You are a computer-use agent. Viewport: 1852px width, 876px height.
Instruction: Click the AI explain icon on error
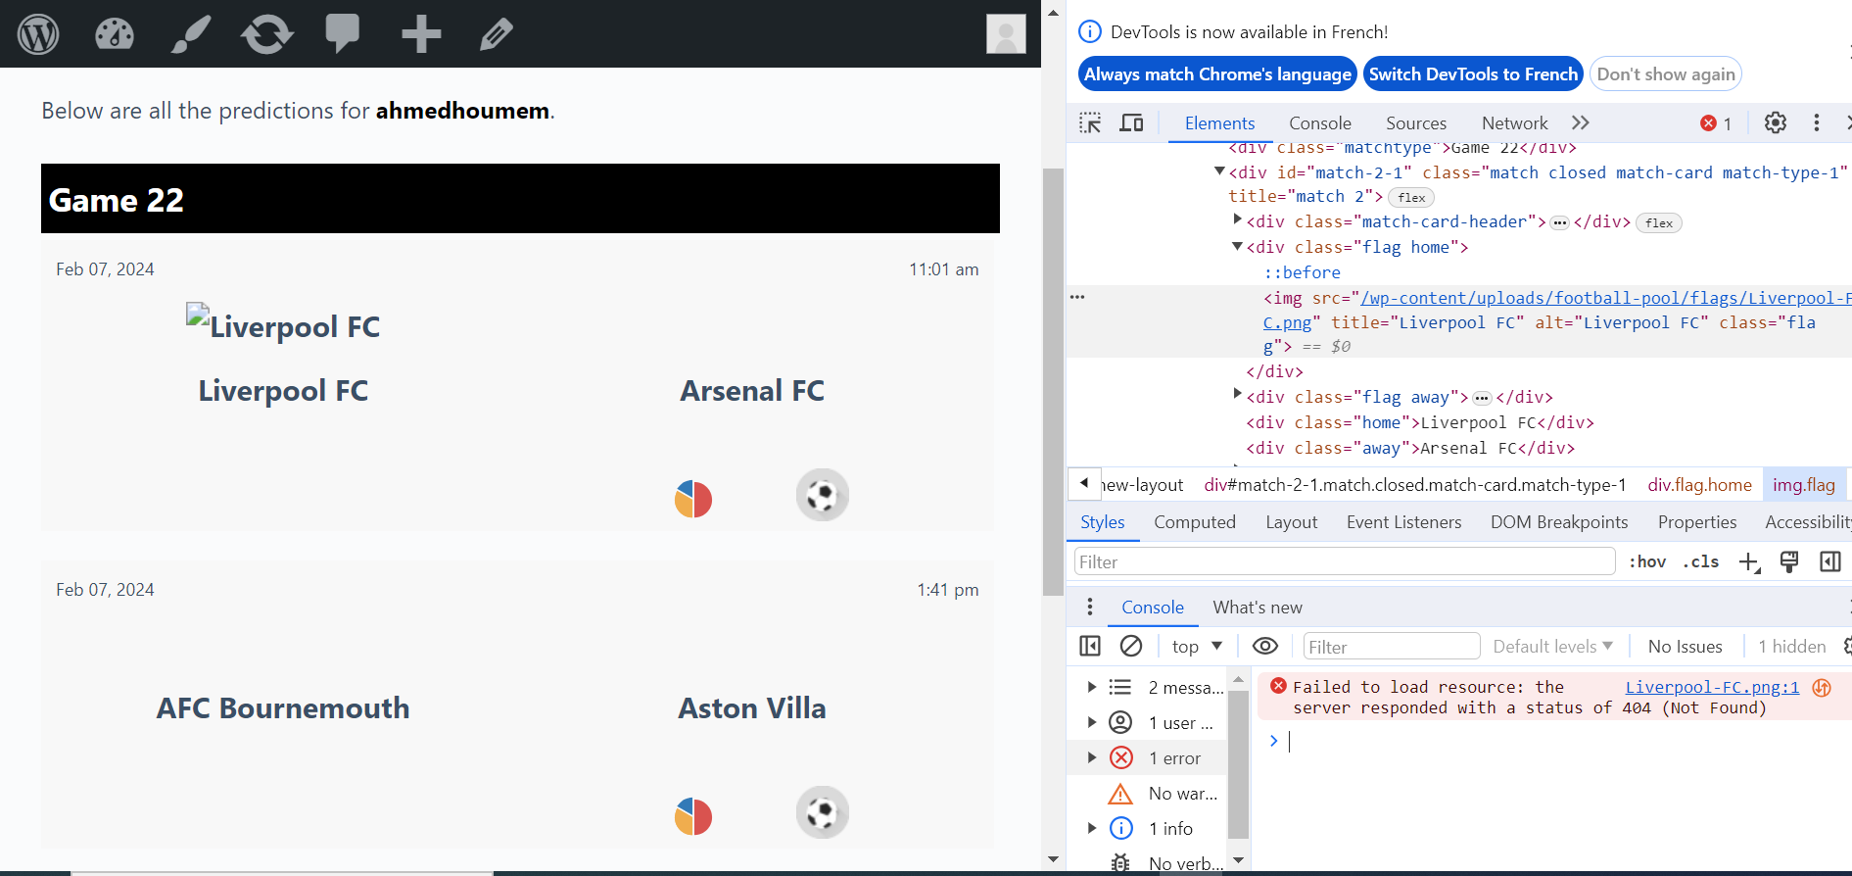point(1822,687)
